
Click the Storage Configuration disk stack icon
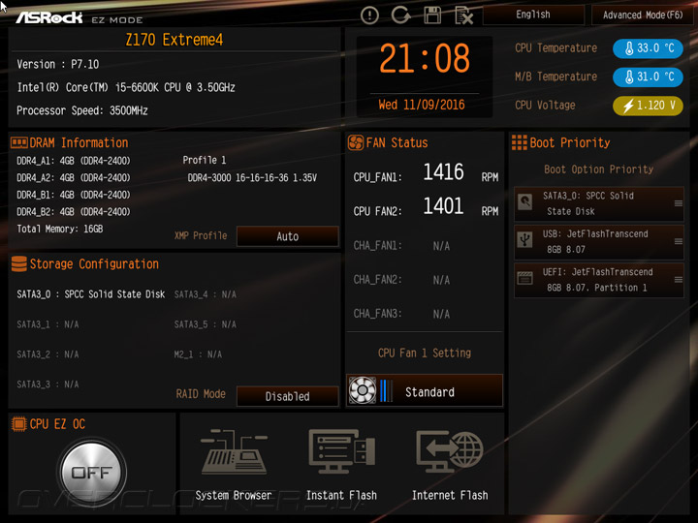[19, 263]
